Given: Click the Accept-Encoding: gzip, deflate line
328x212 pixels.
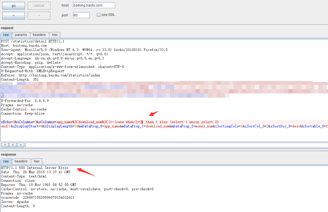Looking at the screenshot, I should tap(31, 63).
